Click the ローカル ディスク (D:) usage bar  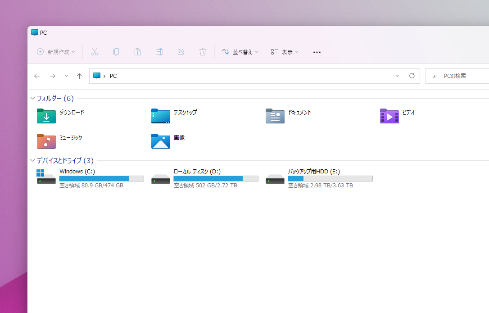point(216,178)
